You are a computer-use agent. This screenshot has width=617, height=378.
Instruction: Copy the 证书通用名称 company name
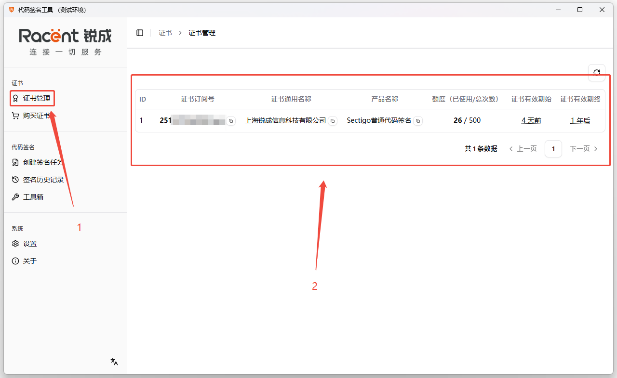[x=332, y=121]
